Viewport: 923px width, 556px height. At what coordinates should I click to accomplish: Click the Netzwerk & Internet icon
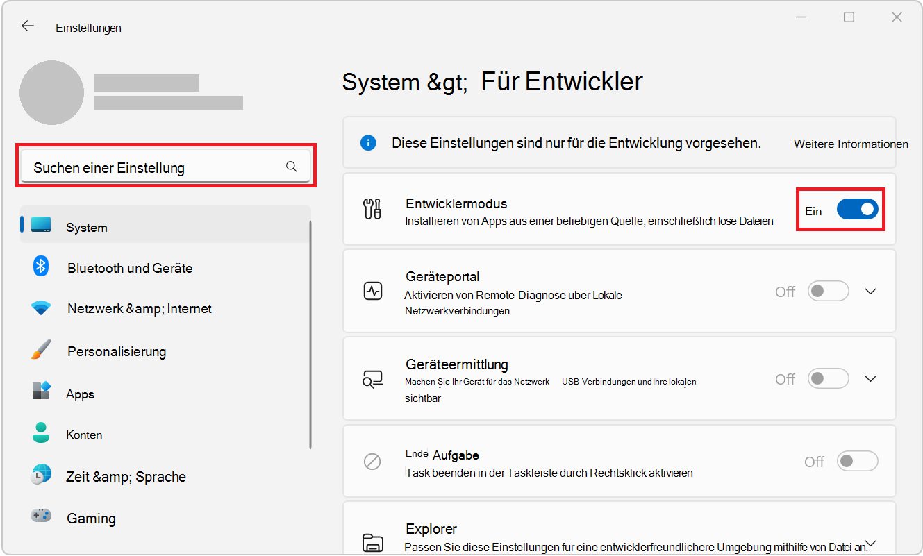click(40, 308)
